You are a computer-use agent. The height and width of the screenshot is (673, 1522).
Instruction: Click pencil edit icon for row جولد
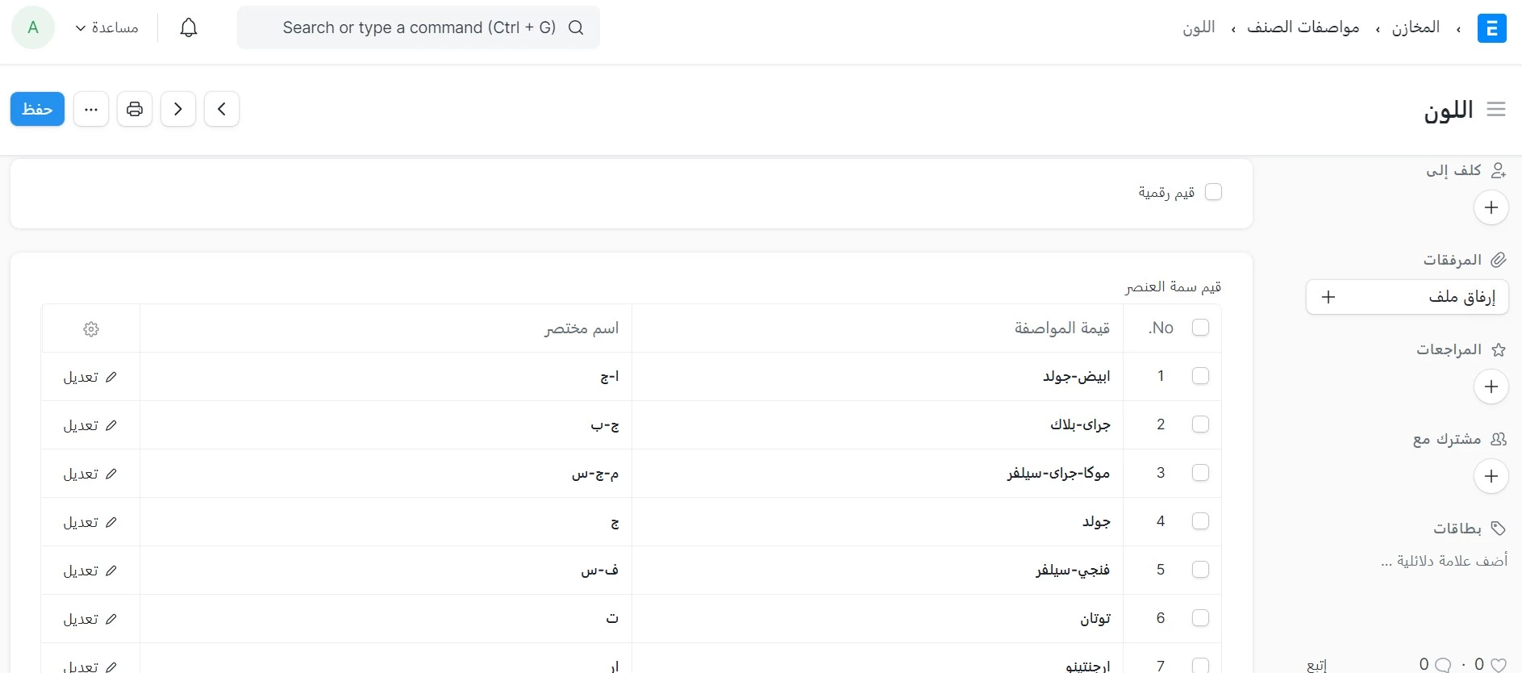tap(111, 522)
